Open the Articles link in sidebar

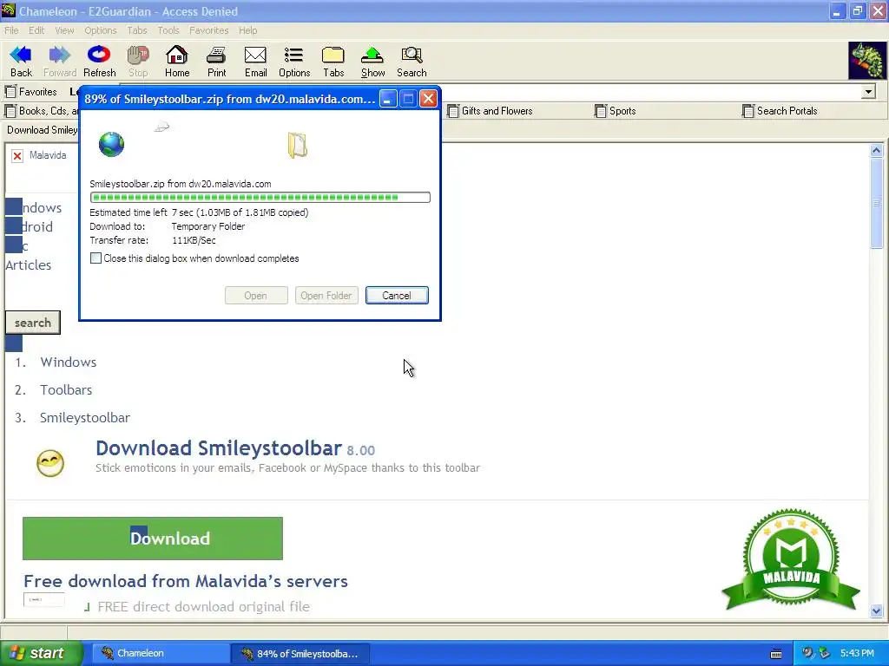[x=29, y=265]
